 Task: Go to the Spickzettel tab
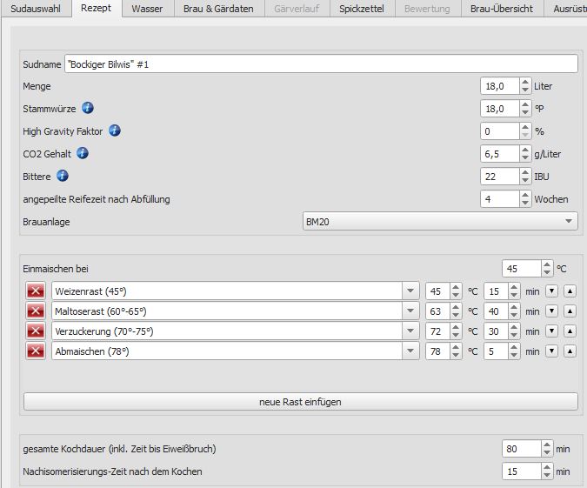click(x=363, y=9)
